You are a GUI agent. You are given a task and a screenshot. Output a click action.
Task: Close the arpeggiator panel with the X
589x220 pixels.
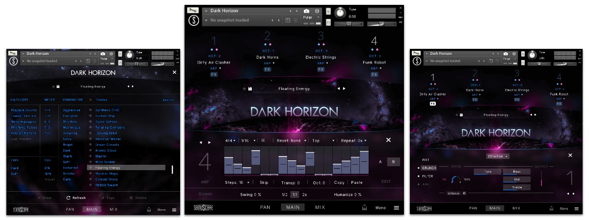click(388, 140)
